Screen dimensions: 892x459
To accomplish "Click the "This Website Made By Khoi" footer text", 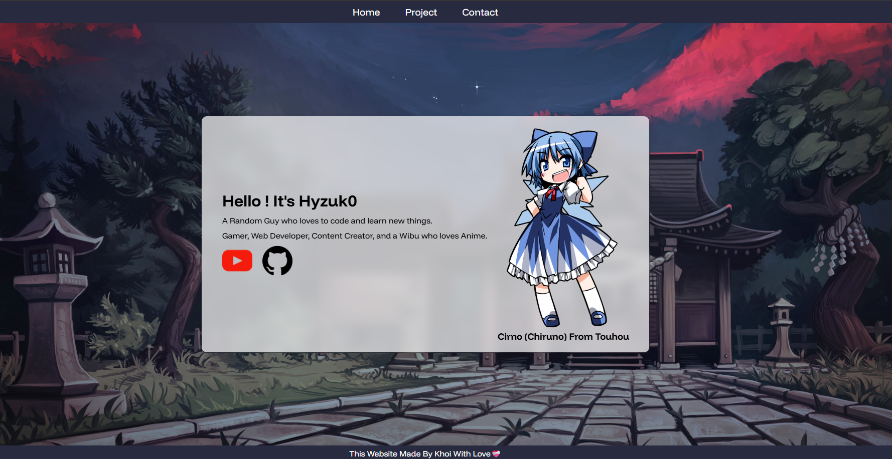I will (x=419, y=454).
